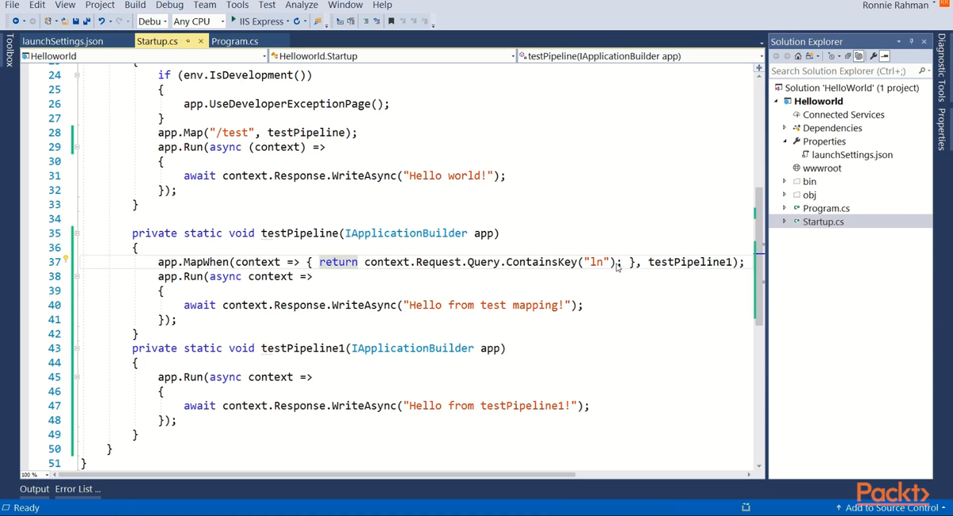
Task: Open the testPipeline member dropdown
Action: tap(640, 56)
